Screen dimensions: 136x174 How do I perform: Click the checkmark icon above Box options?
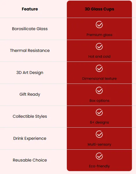coord(99,90)
